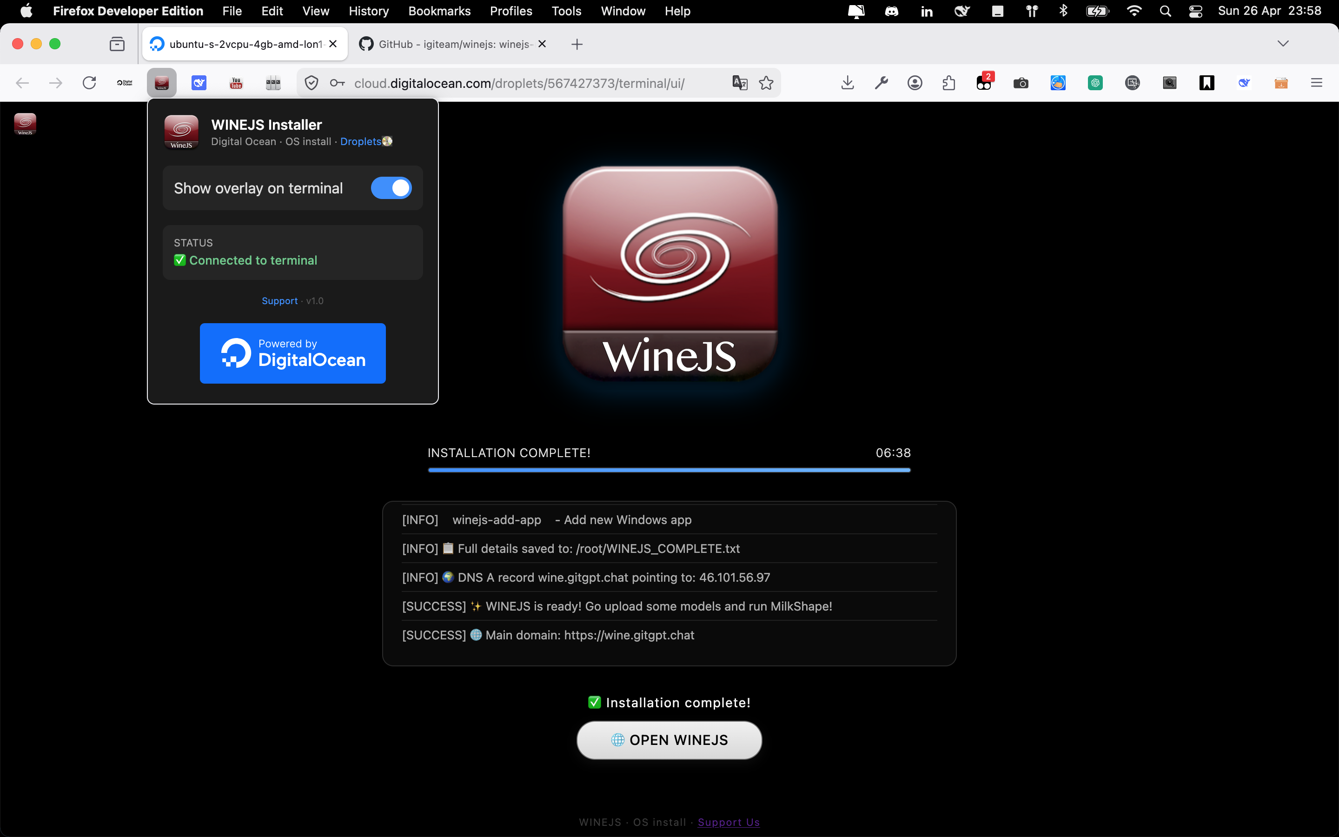Click the INSTALLATION COMPLETE! heading
Image resolution: width=1339 pixels, height=837 pixels.
(509, 453)
